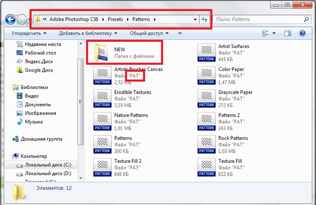Select Nature Patterns file icon

[x=103, y=121]
